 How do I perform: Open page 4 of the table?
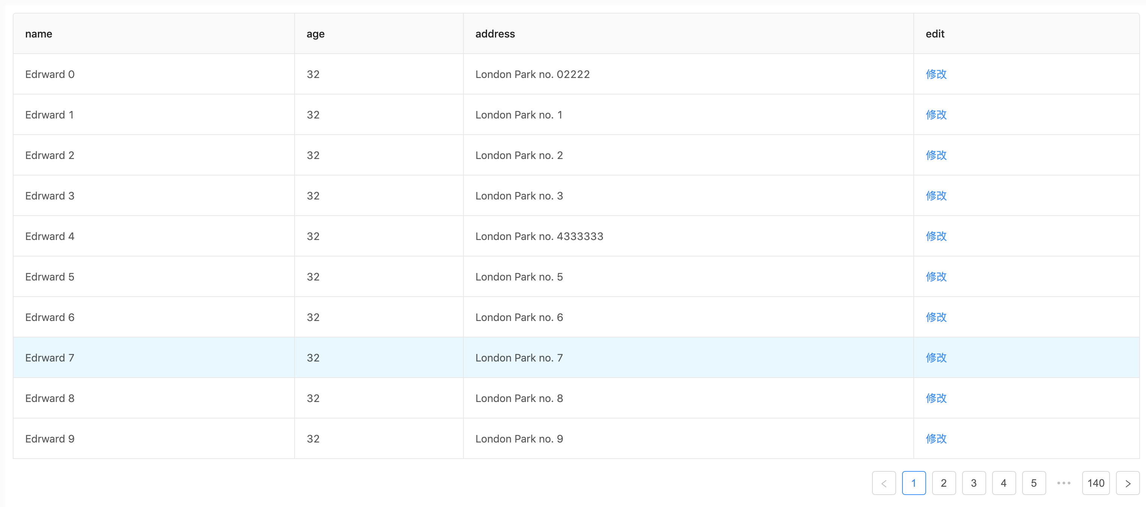(x=1004, y=483)
